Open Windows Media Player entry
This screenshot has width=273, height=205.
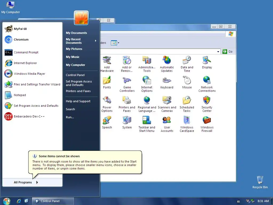33,74
